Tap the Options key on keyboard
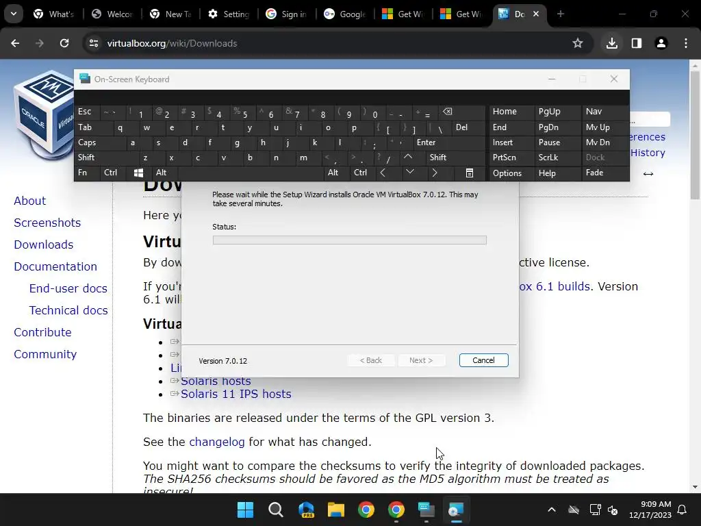Viewport: 701px width, 526px height. [507, 173]
